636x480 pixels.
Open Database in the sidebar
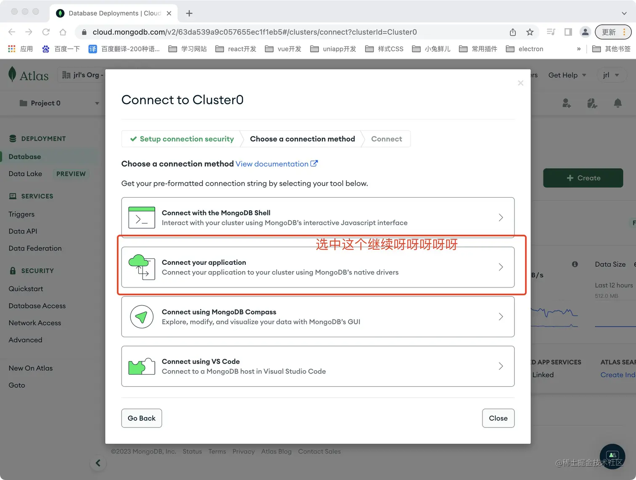click(x=25, y=156)
